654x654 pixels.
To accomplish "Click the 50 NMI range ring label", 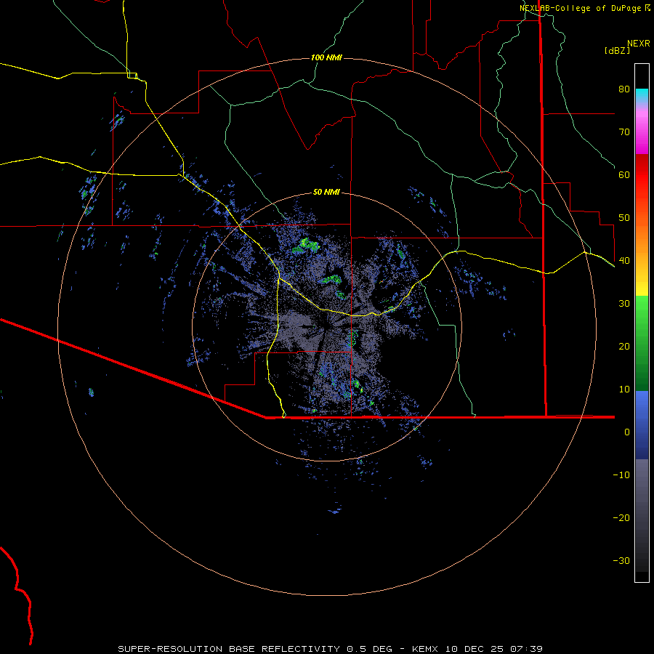I will [326, 192].
